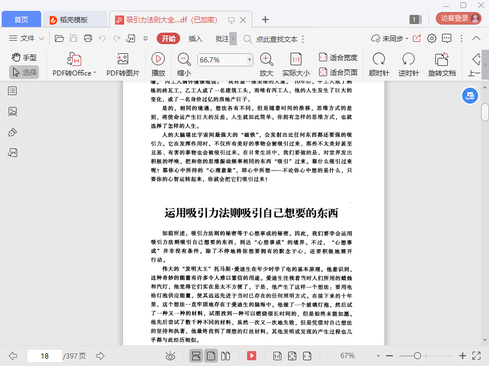Click 旋转文档 rotate document
Image resolution: width=489 pixels, height=366 pixels.
coord(442,65)
